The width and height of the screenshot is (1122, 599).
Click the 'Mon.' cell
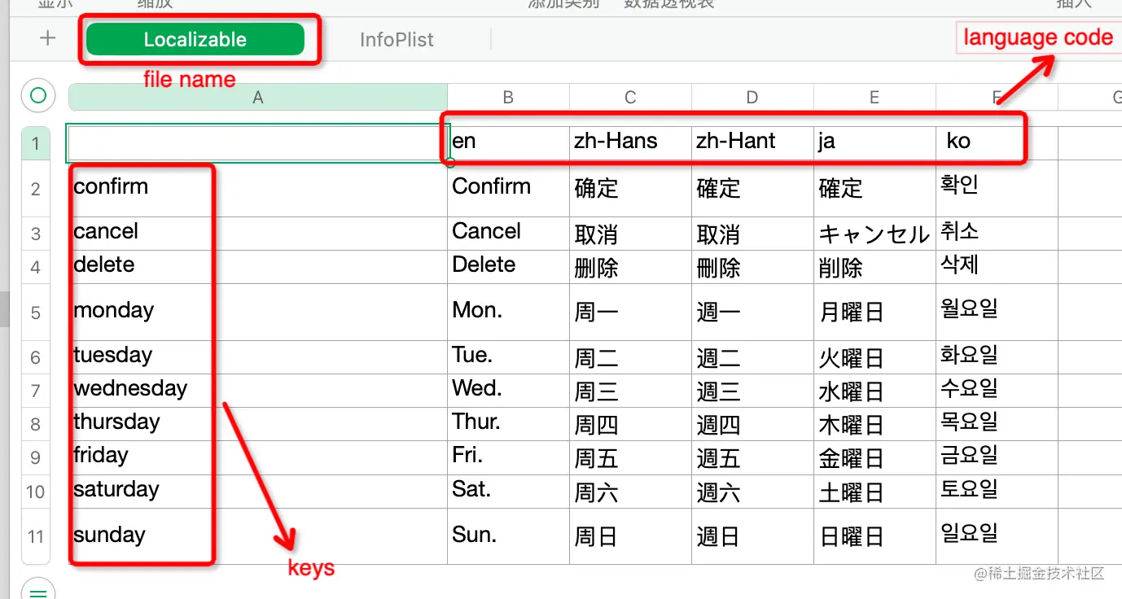(x=508, y=312)
